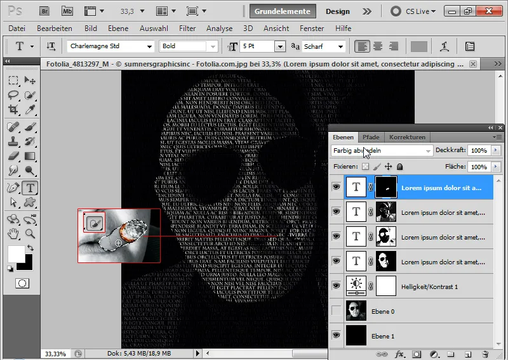Viewport: 508px width, 360px height.
Task: Toggle the Character and Paragraph panels
Action: point(469,46)
